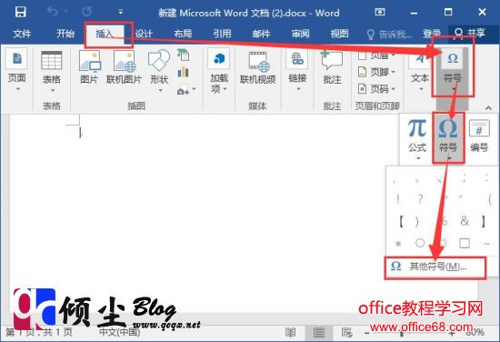Insert a picture with the 图片 icon

point(90,67)
